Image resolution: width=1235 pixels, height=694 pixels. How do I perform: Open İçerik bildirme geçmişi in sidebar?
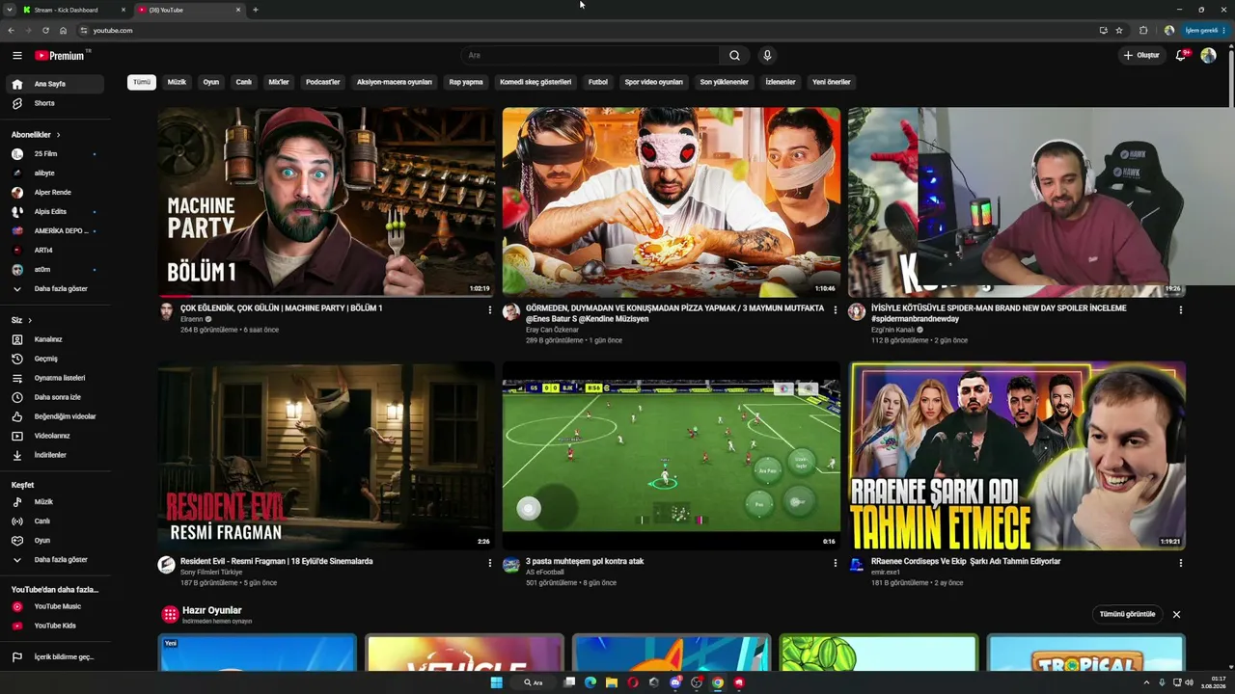click(x=54, y=657)
